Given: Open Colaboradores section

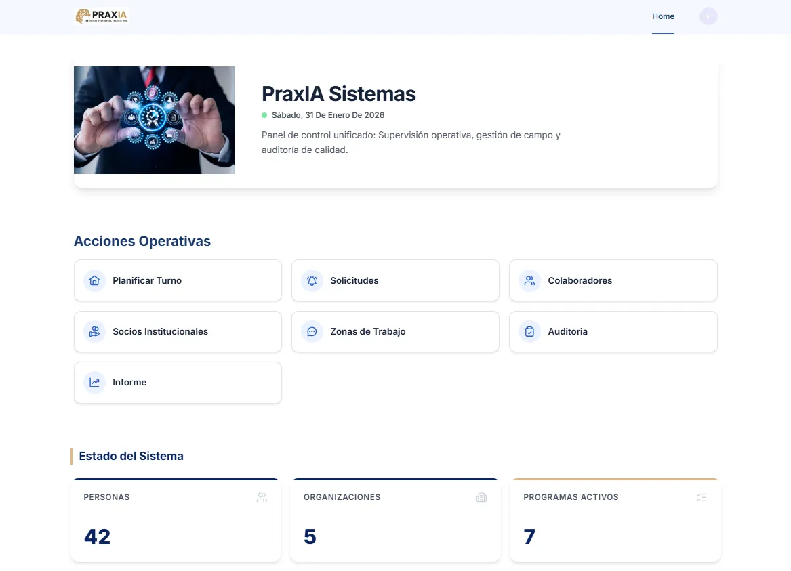Looking at the screenshot, I should tap(613, 280).
